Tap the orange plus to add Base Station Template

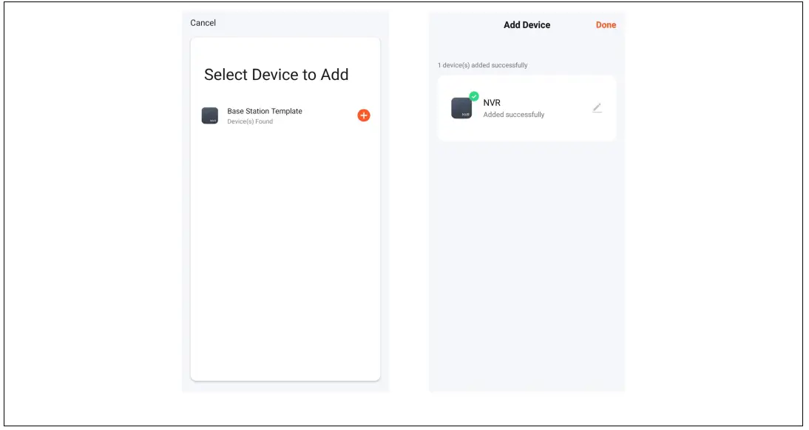coord(364,115)
